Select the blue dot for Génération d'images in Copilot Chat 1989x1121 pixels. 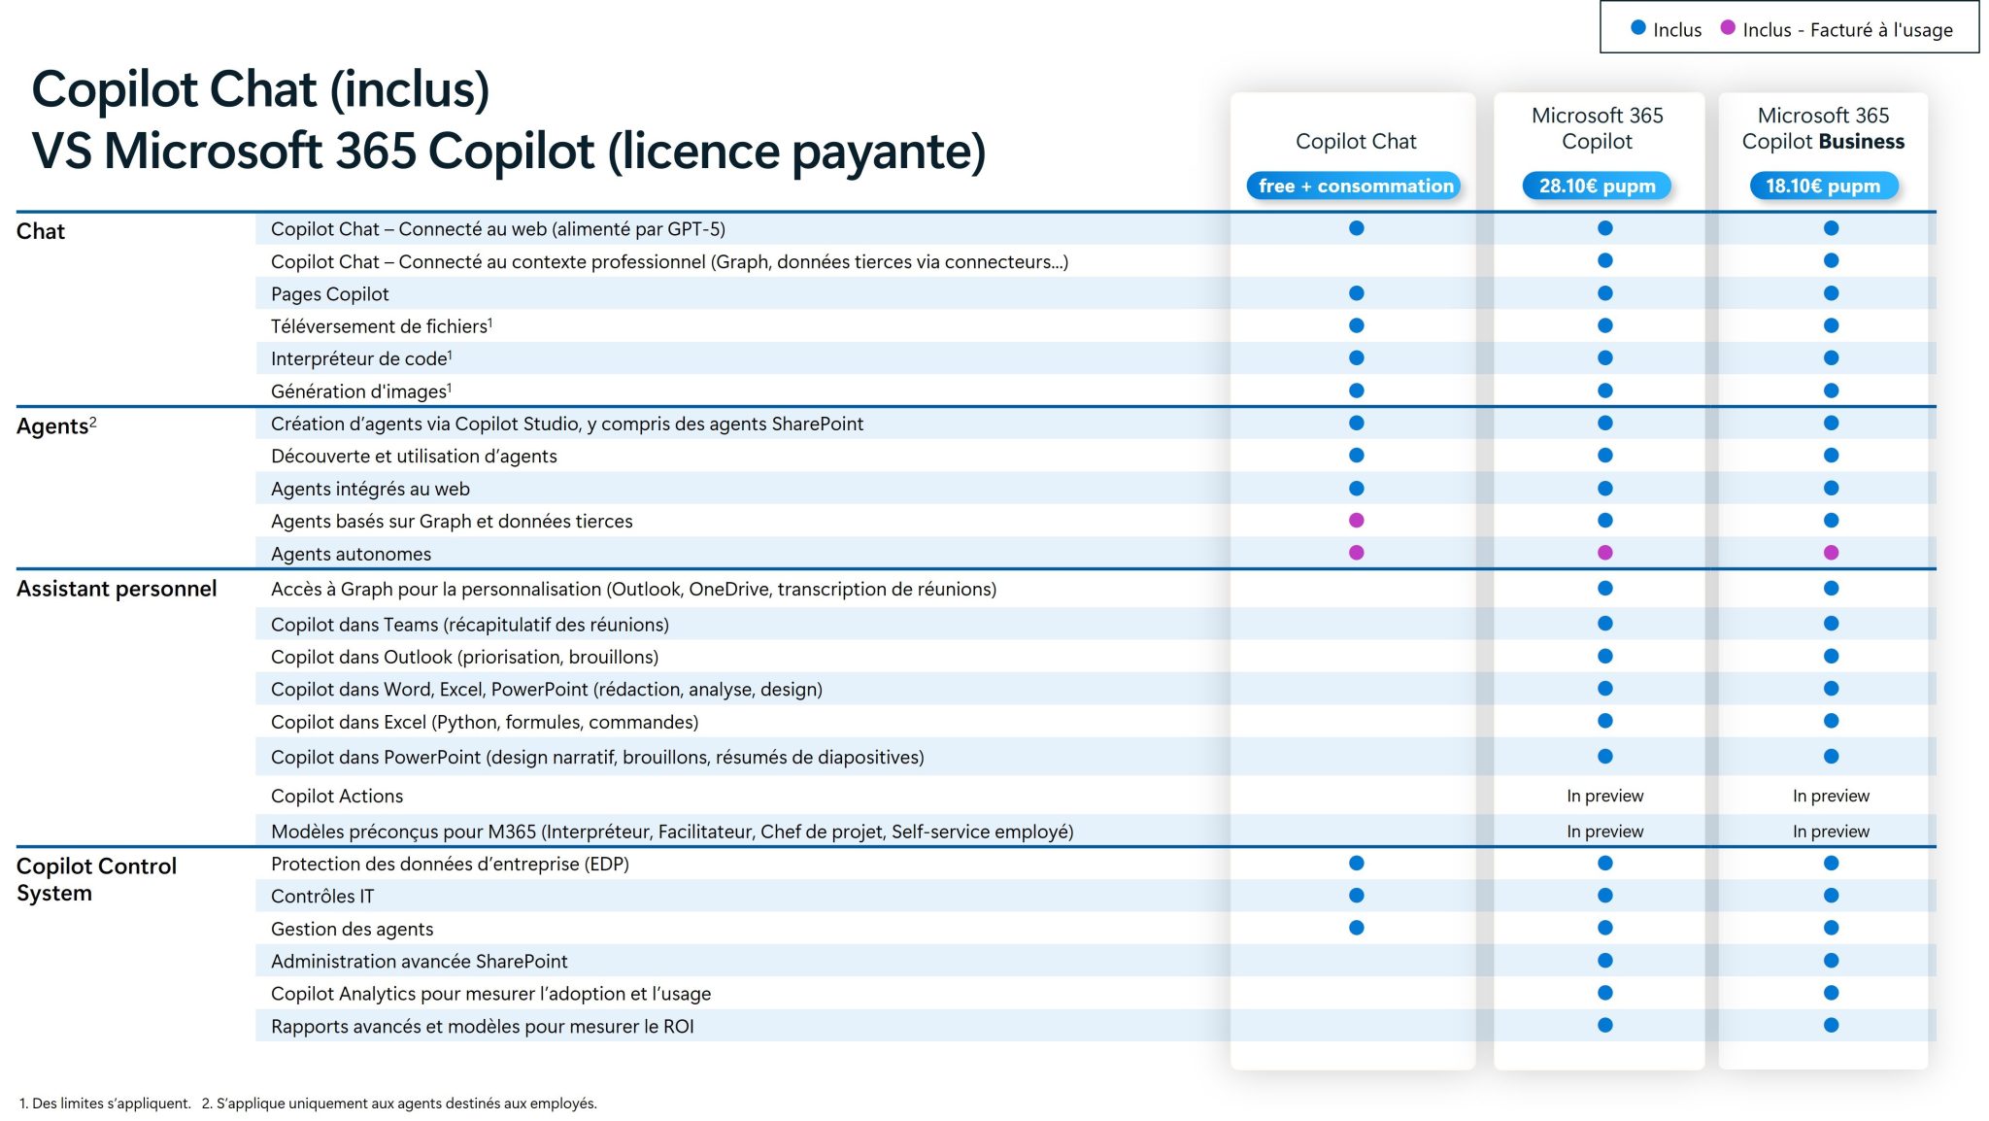(1356, 391)
